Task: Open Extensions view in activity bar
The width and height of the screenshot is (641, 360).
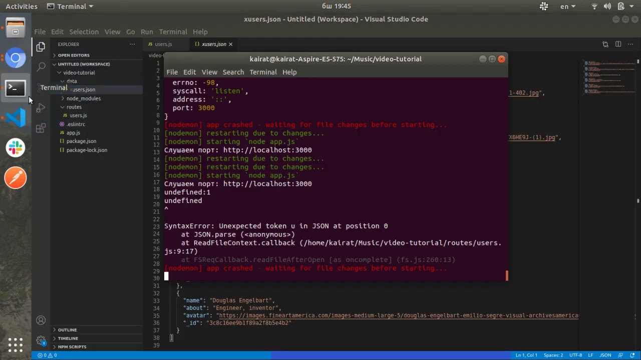Action: (41, 128)
